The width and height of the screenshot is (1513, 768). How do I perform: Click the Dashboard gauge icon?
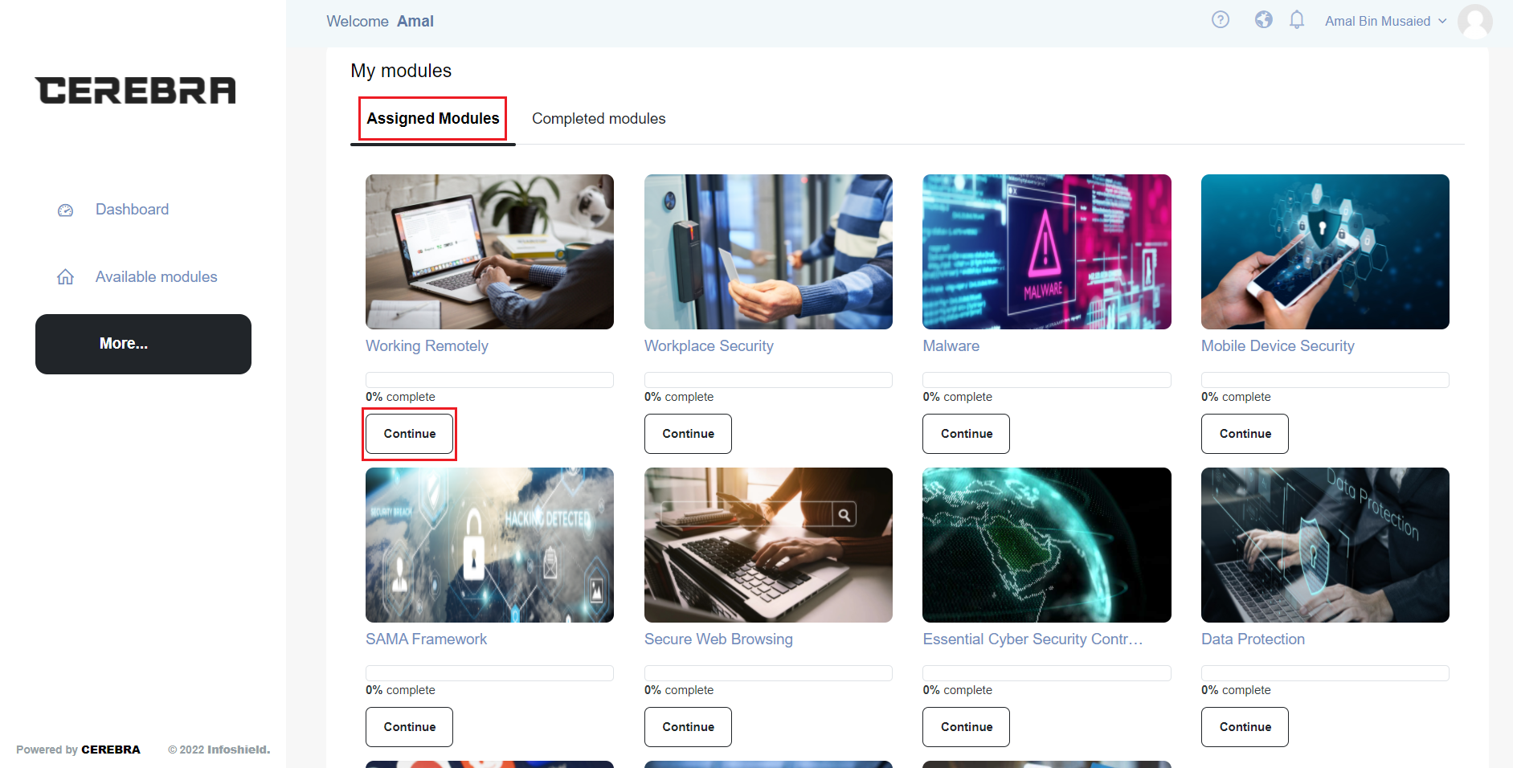tap(66, 210)
